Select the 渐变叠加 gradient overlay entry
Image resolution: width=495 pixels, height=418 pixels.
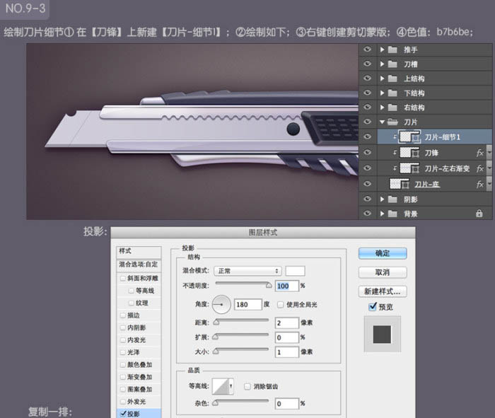(139, 377)
